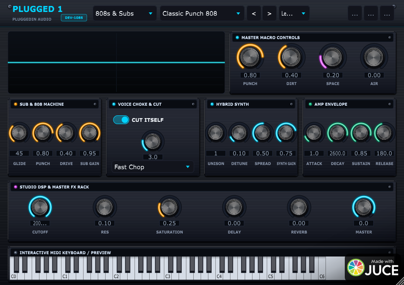
Task: Click the small dot at Master Macro Controls header right
Action: coord(390,38)
